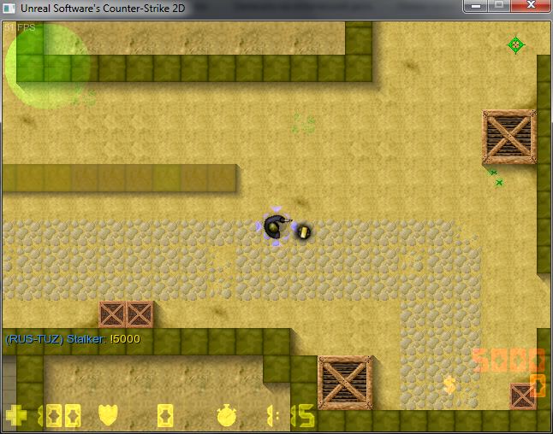Viewport: 553px width, 434px height.
Task: Click the player character sprite
Action: (x=276, y=226)
